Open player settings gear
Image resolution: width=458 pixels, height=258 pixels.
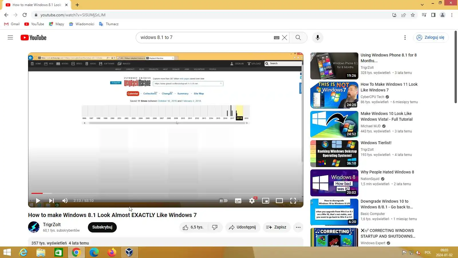pos(252,201)
